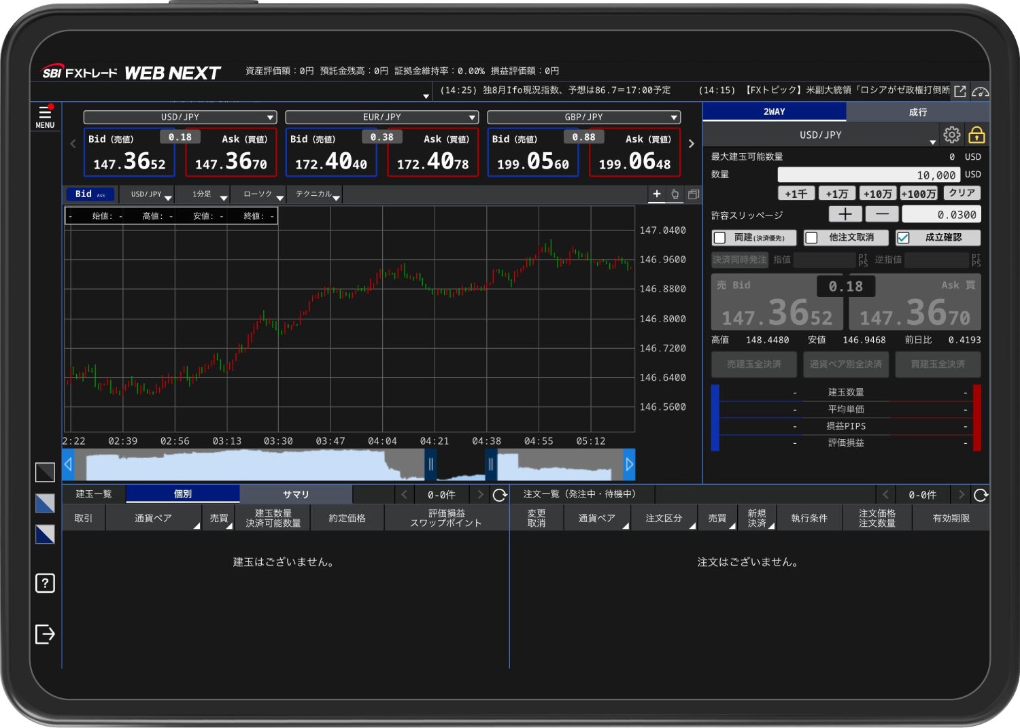Select the black and gray layout icon
The width and height of the screenshot is (1020, 728).
[45, 472]
